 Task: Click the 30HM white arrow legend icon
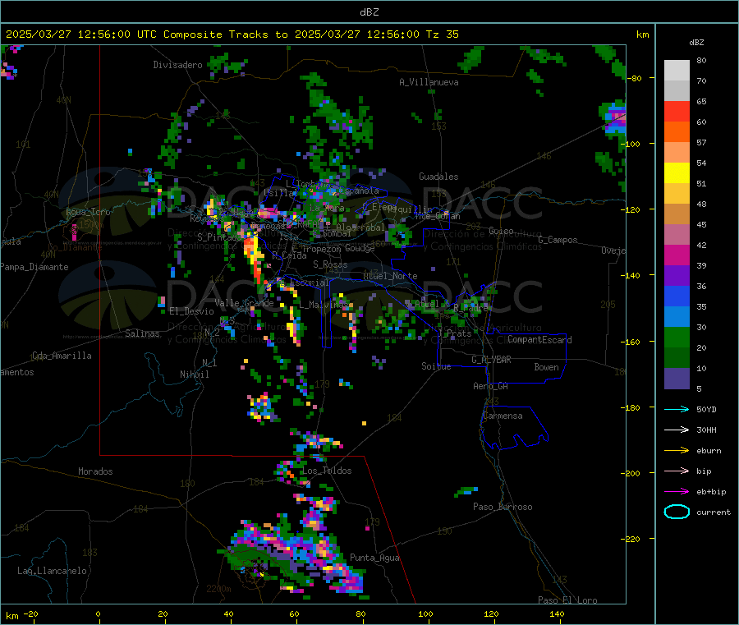click(677, 430)
